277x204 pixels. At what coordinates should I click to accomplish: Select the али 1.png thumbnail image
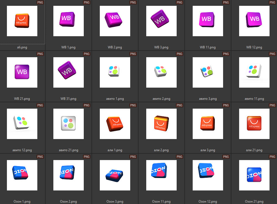pos(115,124)
